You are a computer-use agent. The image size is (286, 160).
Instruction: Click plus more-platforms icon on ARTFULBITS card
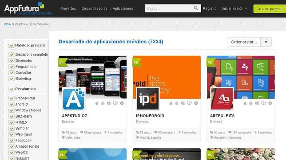click(270, 103)
